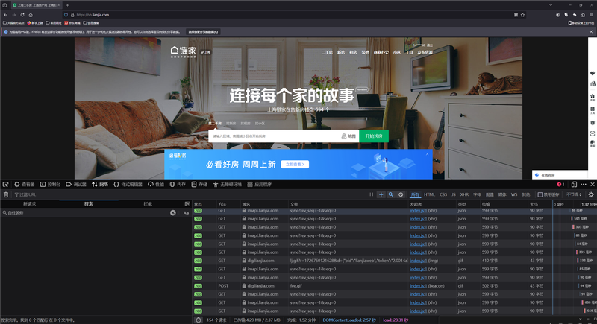Viewport: 597px width, 324px height.
Task: Click the red error count badge
Action: pos(560,184)
